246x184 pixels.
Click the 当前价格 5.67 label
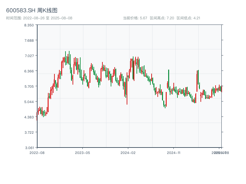[x=135, y=18]
